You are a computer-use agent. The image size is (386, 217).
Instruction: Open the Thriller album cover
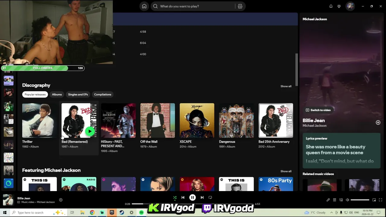(40, 121)
